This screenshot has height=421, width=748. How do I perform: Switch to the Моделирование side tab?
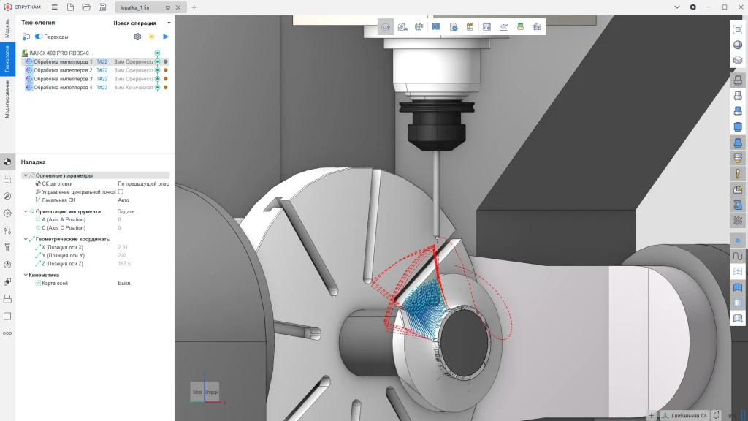(x=7, y=99)
